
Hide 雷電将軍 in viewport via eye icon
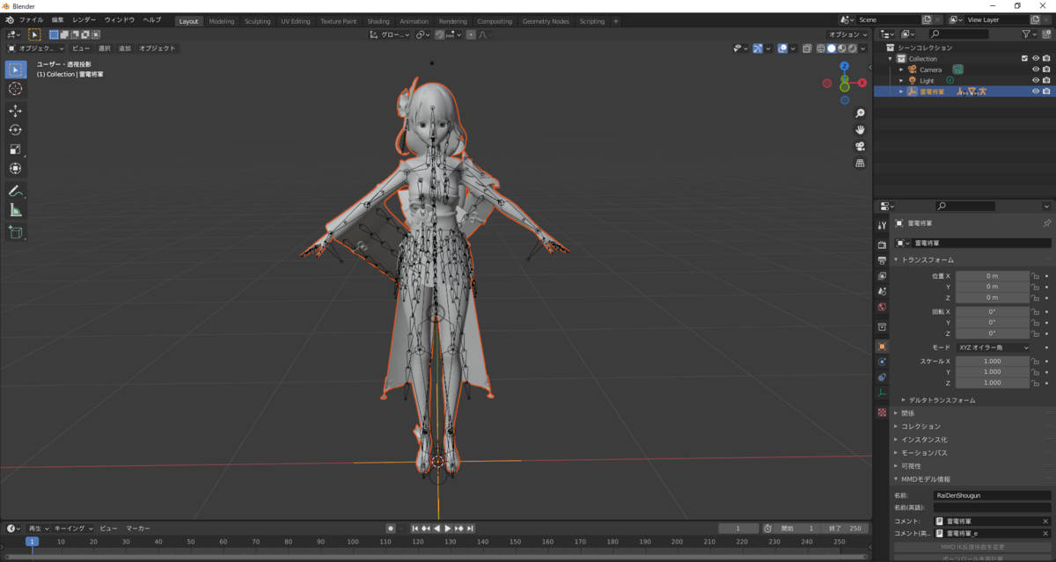tap(1035, 91)
